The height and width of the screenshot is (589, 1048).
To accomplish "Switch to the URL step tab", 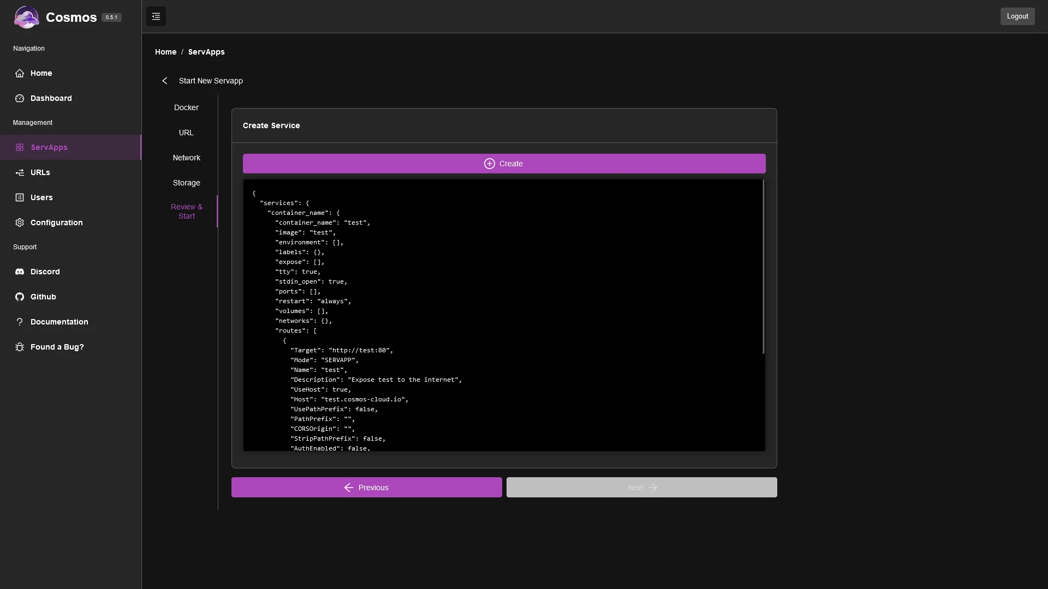I will point(187,133).
